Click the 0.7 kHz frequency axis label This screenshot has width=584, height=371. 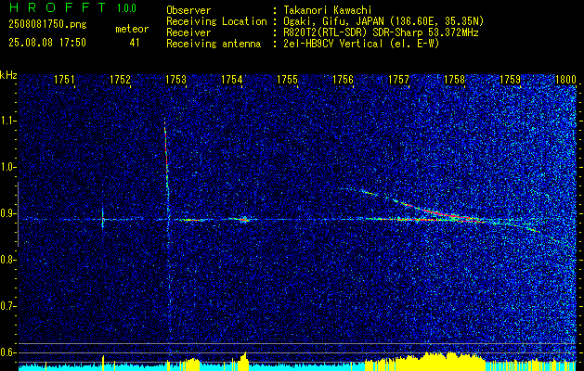(x=8, y=306)
